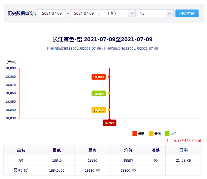Click the 18,830 y-axis label
The image size is (207, 179).
click(x=10, y=118)
